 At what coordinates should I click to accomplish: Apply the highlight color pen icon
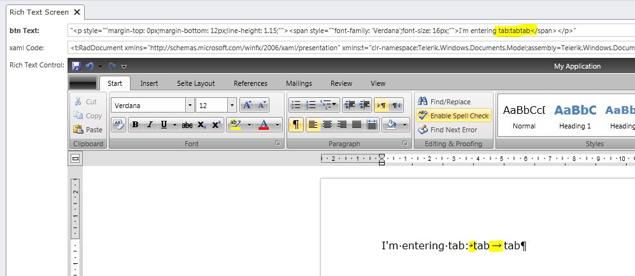coord(235,125)
